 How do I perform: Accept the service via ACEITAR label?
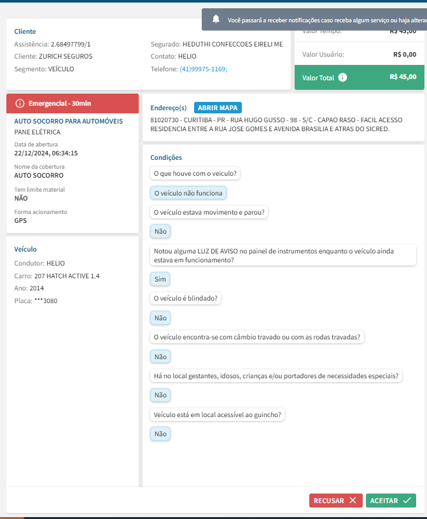point(384,501)
